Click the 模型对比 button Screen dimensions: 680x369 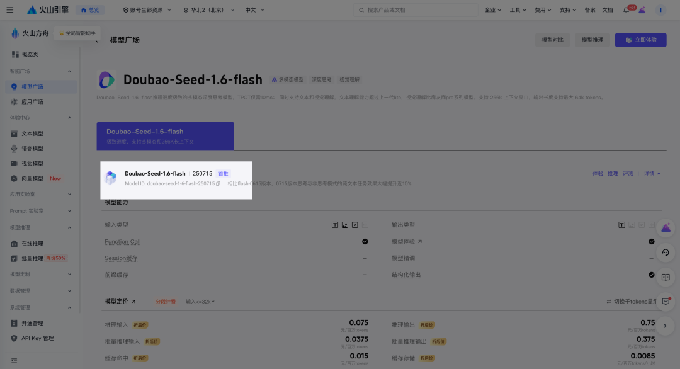(x=553, y=40)
